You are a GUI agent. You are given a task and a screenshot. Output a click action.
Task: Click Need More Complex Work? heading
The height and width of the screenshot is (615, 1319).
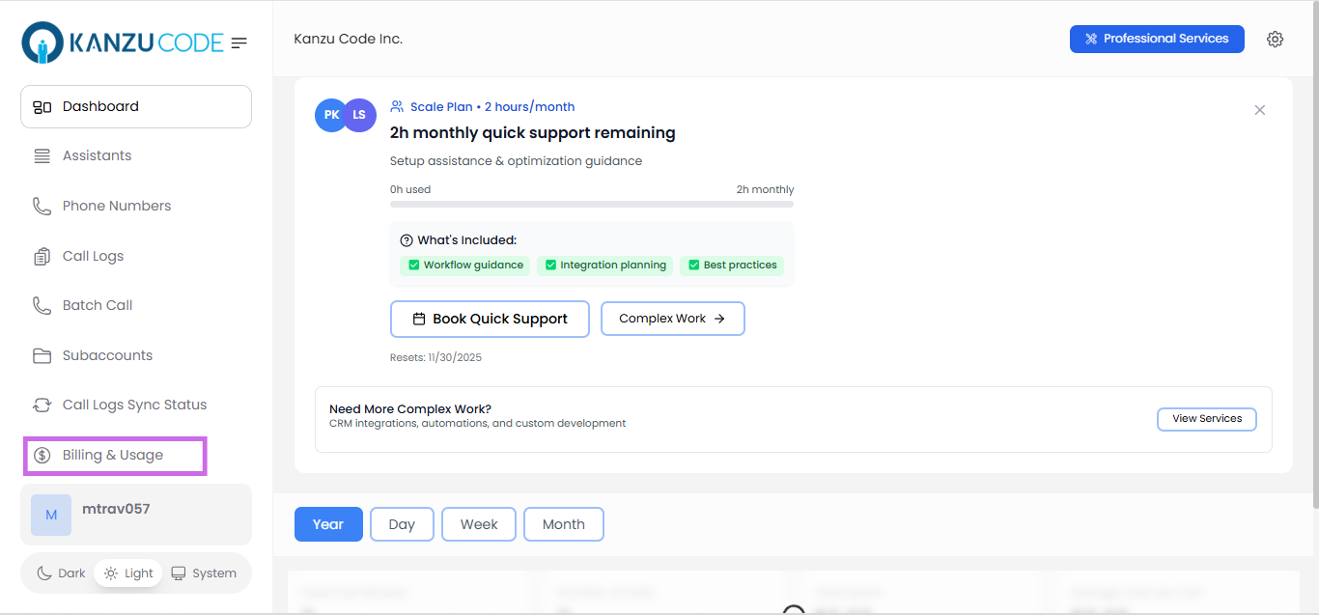point(410,409)
